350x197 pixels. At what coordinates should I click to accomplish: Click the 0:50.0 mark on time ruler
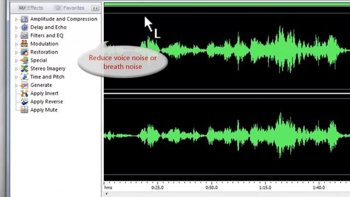pyautogui.click(x=212, y=188)
